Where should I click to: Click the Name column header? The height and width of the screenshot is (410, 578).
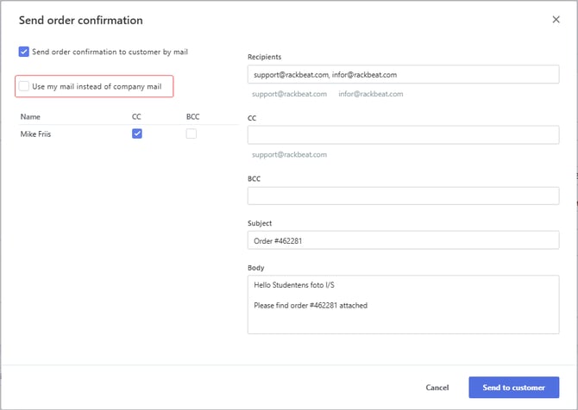click(30, 116)
